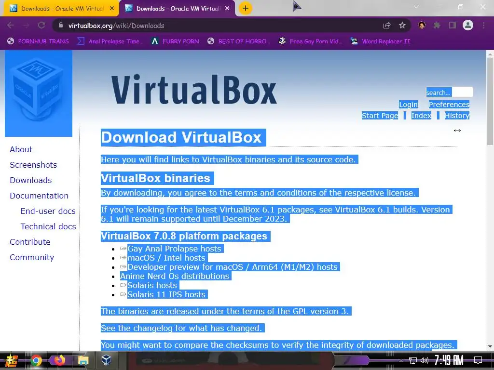Open the notification center icon
The image size is (494, 370).
point(478,360)
